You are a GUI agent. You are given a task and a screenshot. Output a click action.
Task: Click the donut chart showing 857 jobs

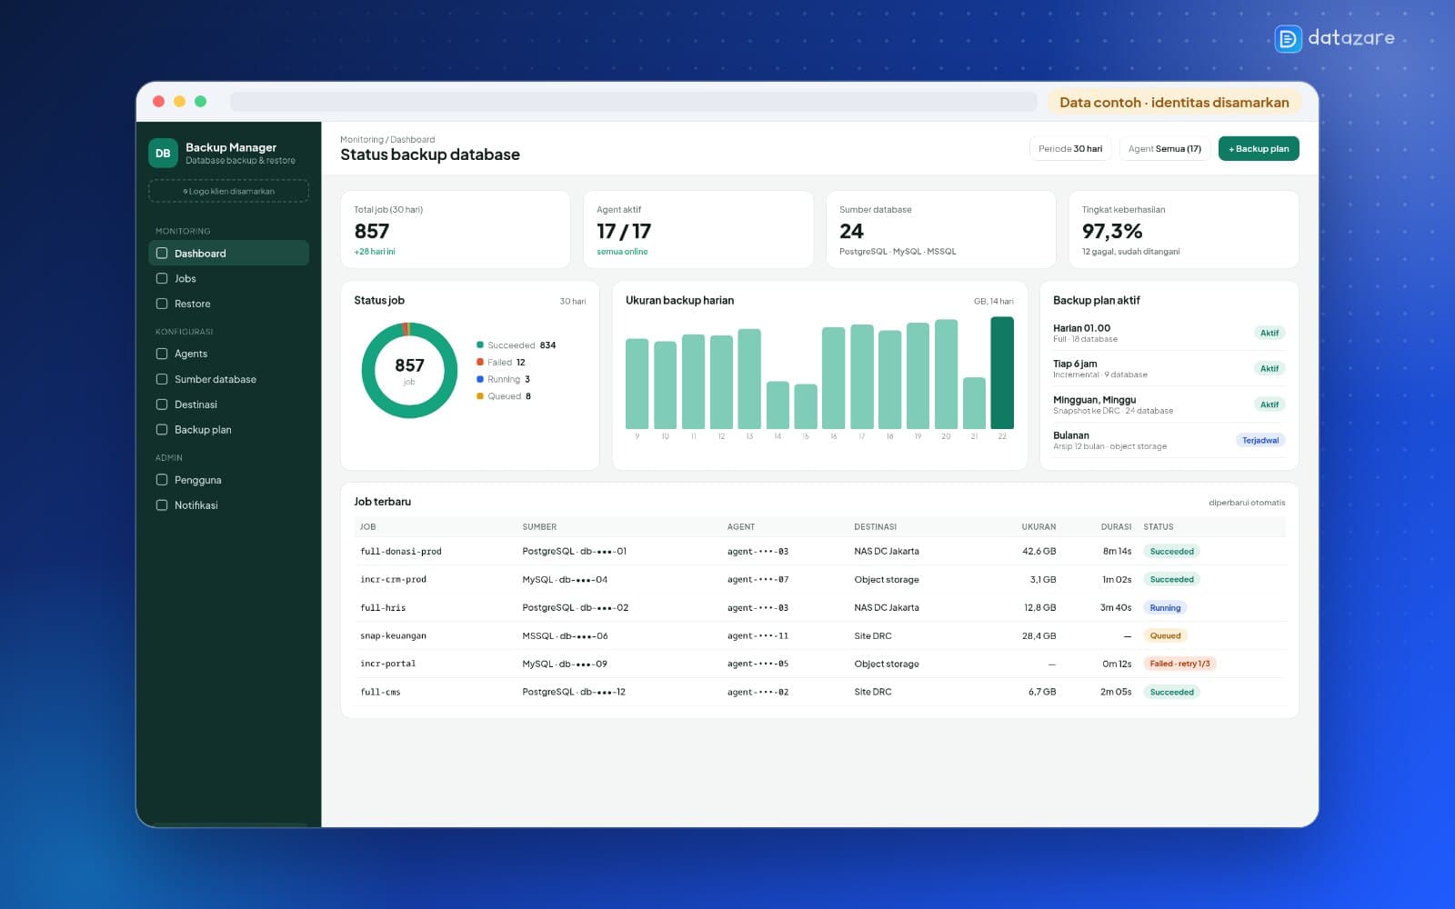tap(409, 370)
